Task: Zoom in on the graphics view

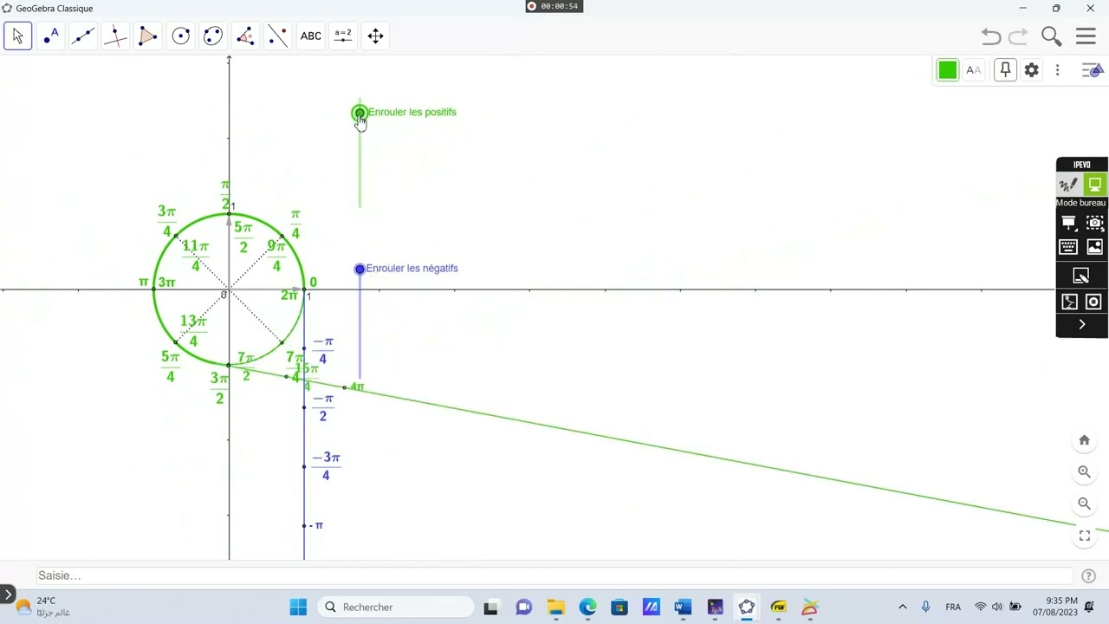Action: (x=1084, y=472)
